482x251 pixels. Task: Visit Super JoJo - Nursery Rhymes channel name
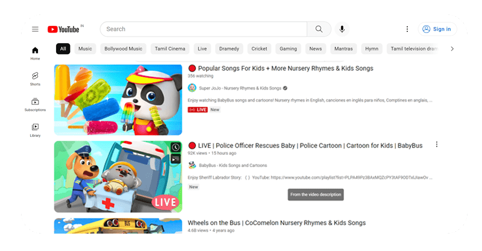[240, 88]
